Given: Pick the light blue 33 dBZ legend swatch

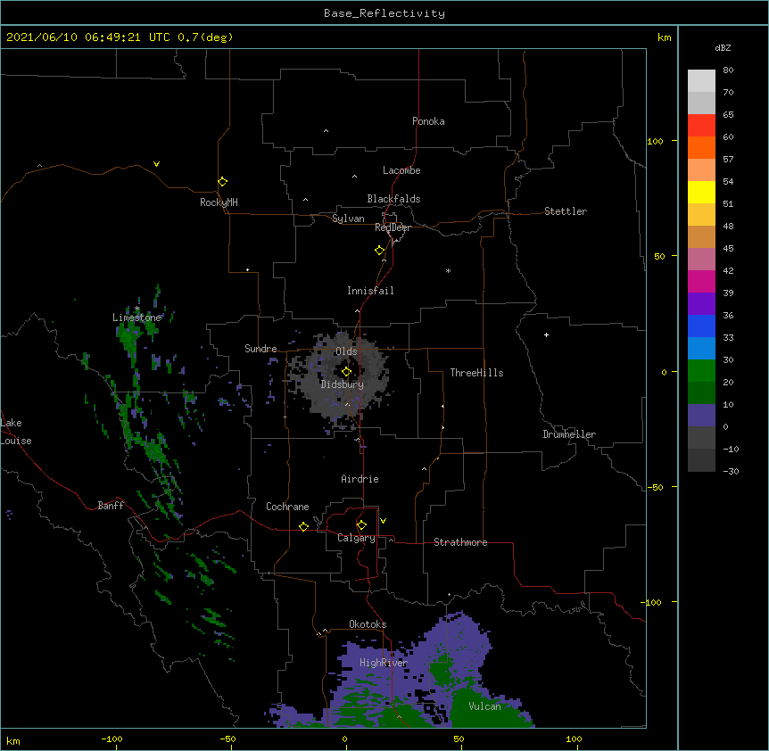Looking at the screenshot, I should click(x=701, y=348).
